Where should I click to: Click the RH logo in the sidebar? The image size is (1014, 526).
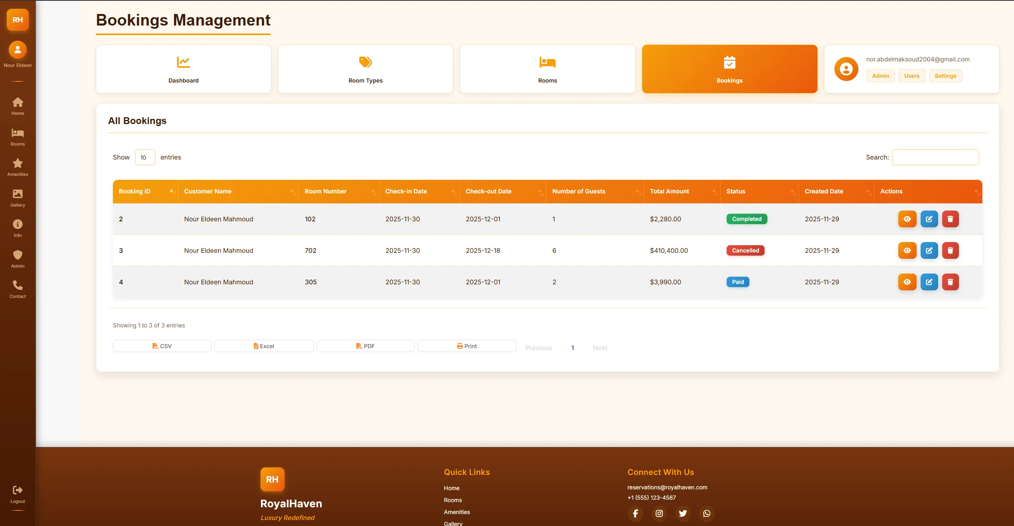[18, 20]
